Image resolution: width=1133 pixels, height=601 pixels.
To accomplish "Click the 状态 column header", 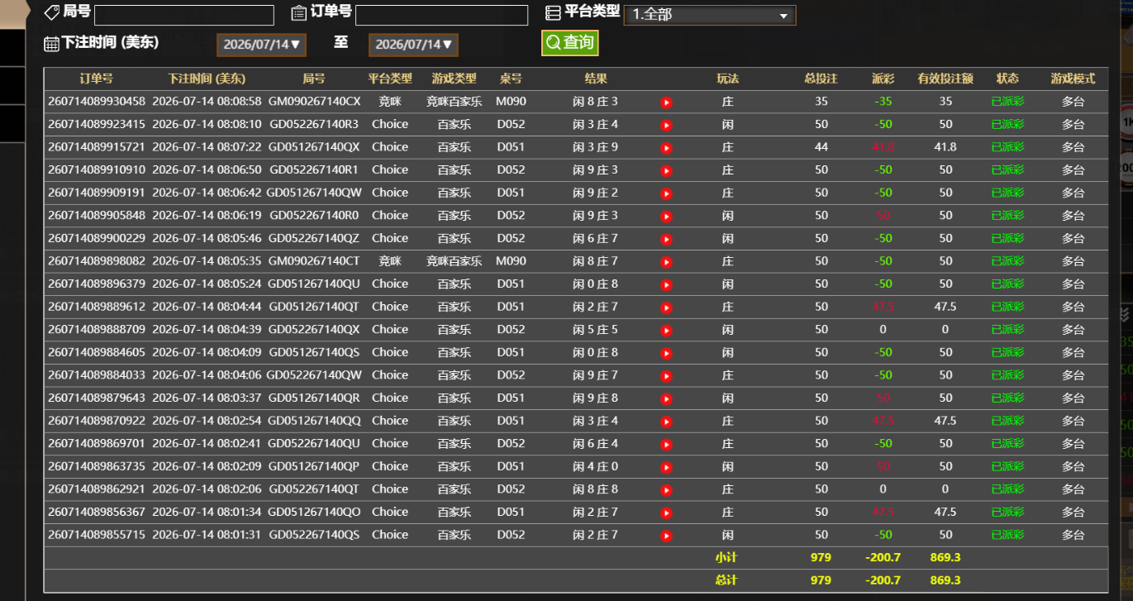I will 1007,79.
